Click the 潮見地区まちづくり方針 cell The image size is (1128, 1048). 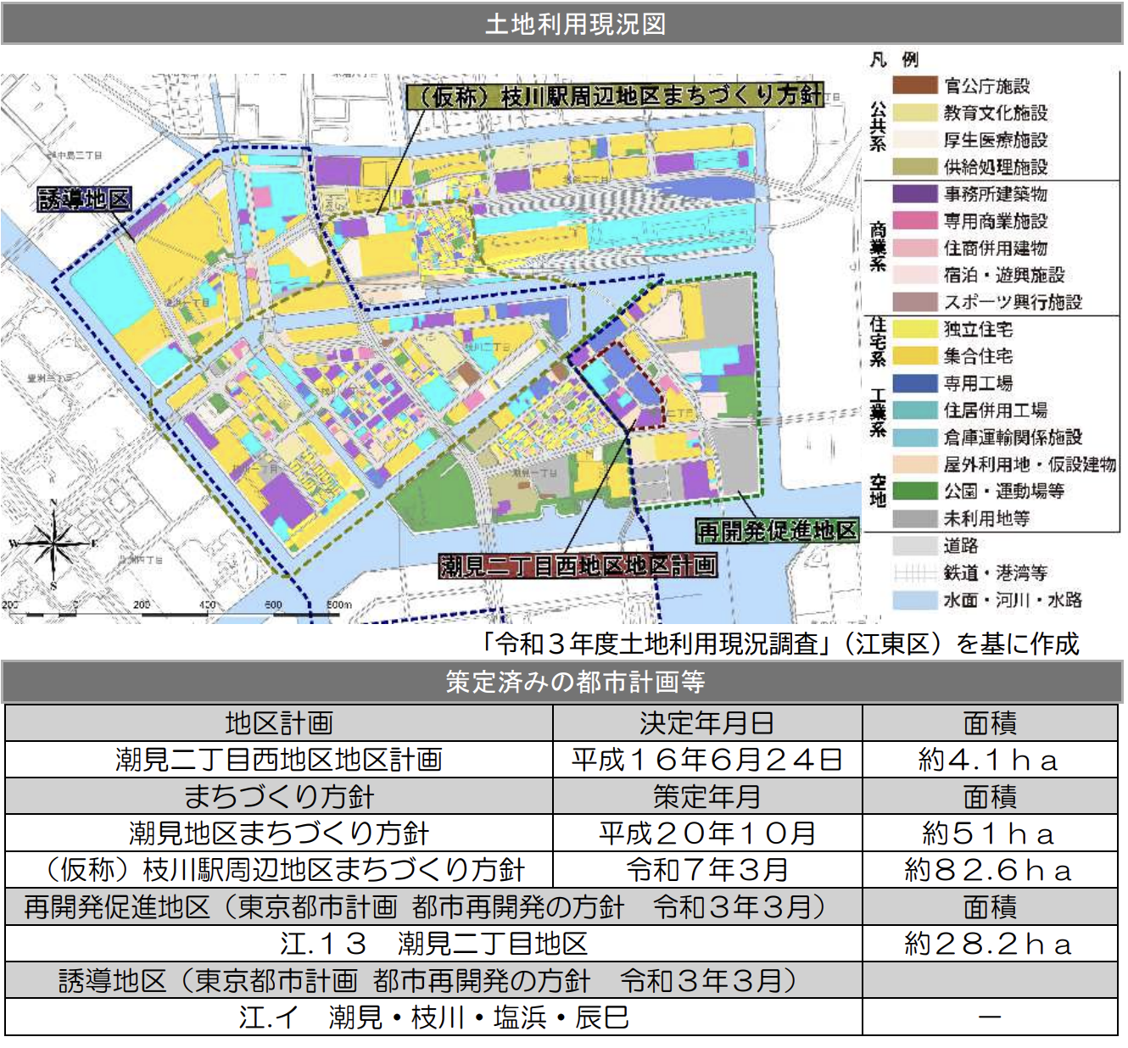(x=279, y=833)
